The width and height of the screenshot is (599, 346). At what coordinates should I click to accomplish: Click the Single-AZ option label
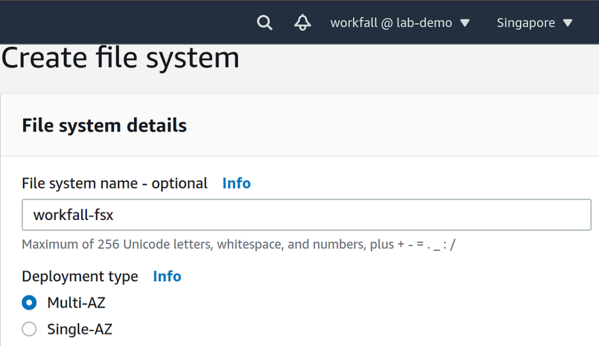coord(80,330)
